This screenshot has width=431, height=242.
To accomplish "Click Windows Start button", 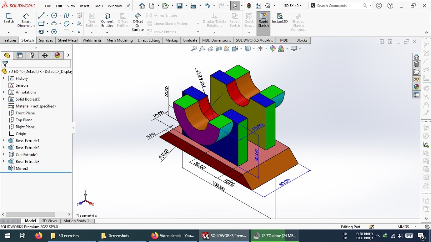I will click(7, 236).
